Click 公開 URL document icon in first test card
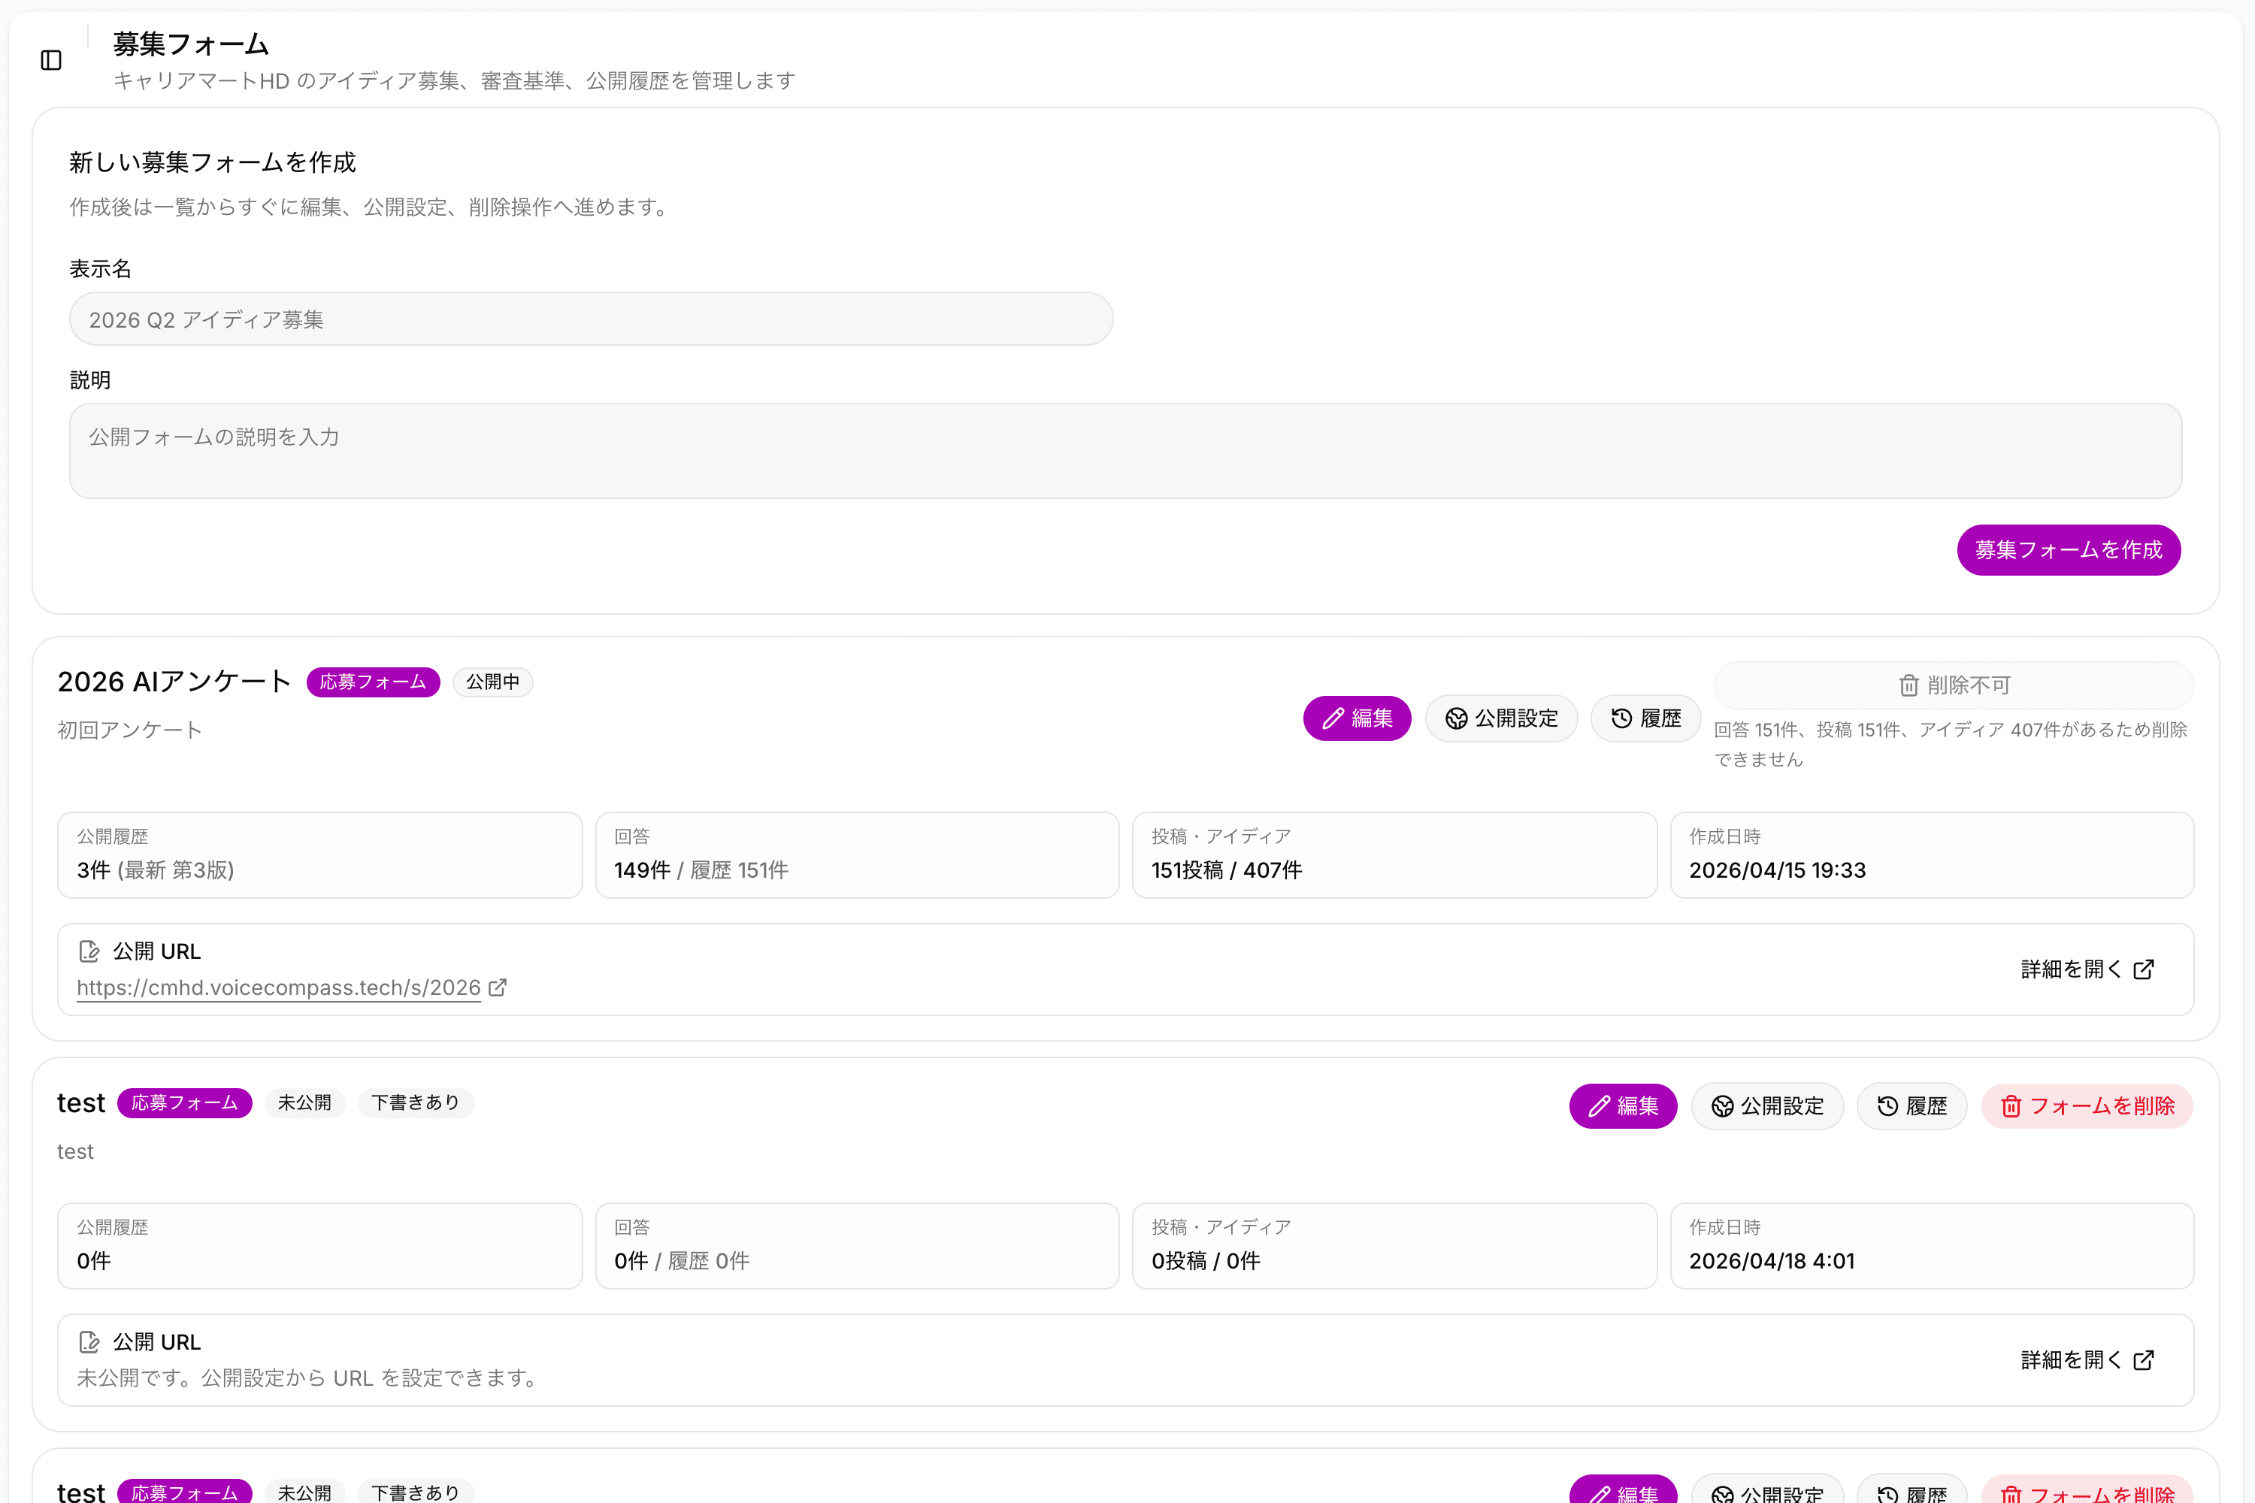The height and width of the screenshot is (1503, 2255). (x=89, y=1342)
